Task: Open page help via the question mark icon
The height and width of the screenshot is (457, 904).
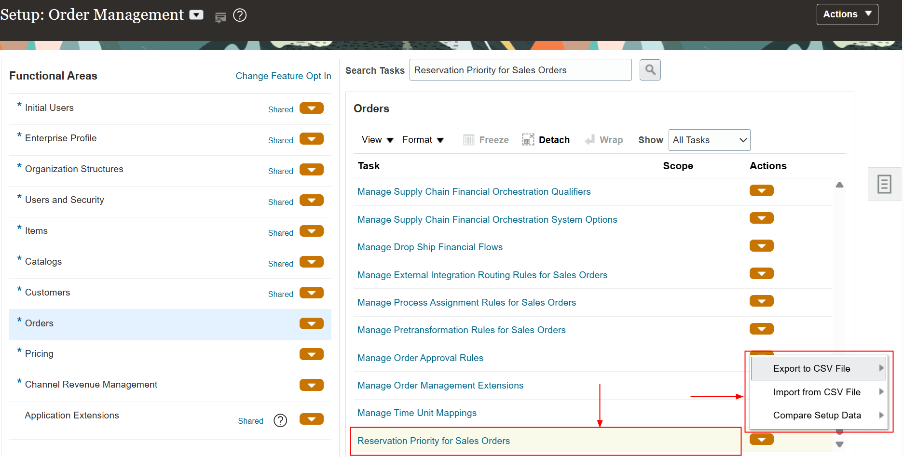Action: (x=239, y=15)
